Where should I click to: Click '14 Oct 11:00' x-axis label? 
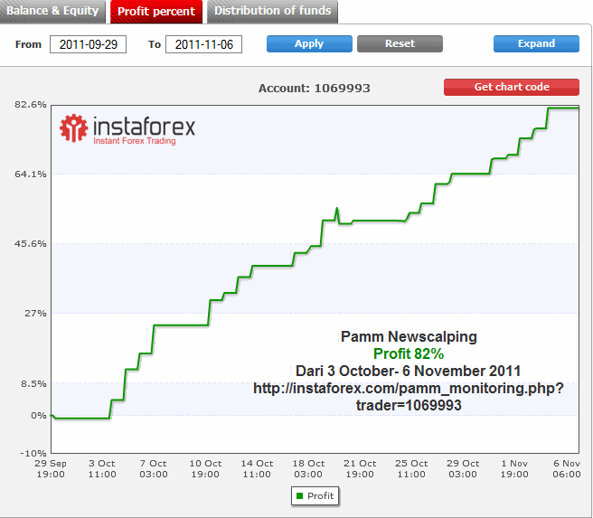tap(257, 468)
